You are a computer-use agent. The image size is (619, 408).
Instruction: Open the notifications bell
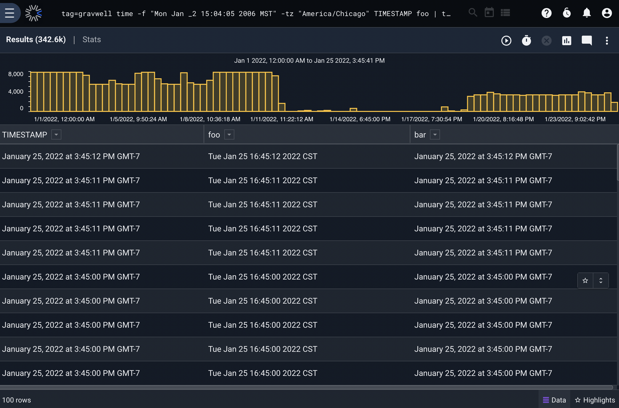587,13
